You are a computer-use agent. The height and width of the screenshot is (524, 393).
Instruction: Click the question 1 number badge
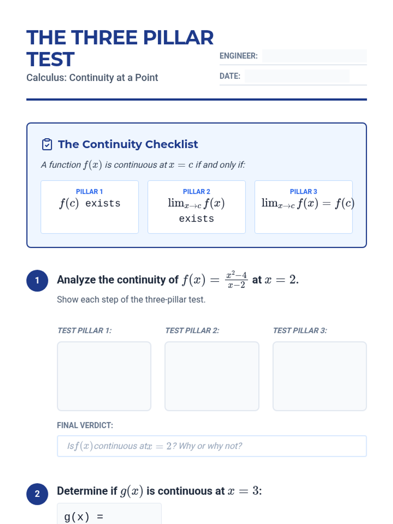[x=37, y=281]
